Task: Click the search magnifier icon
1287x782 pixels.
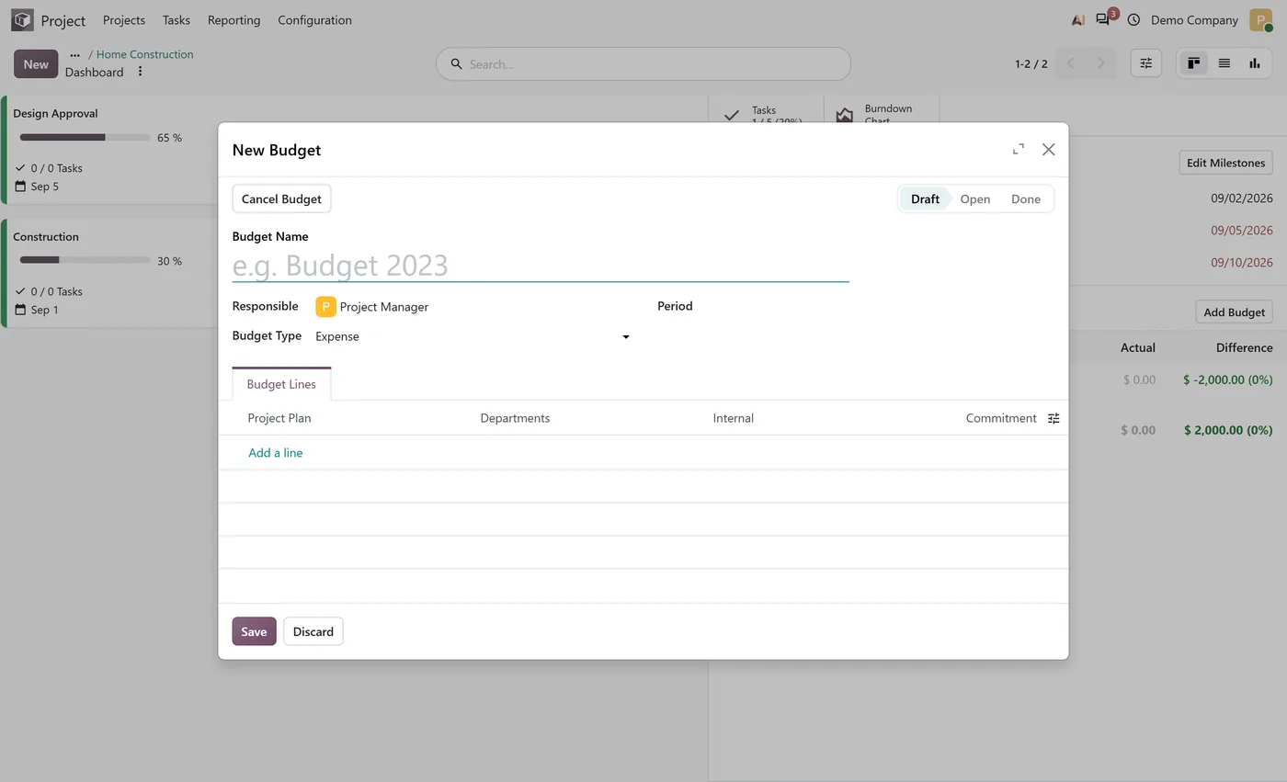Action: (x=456, y=64)
